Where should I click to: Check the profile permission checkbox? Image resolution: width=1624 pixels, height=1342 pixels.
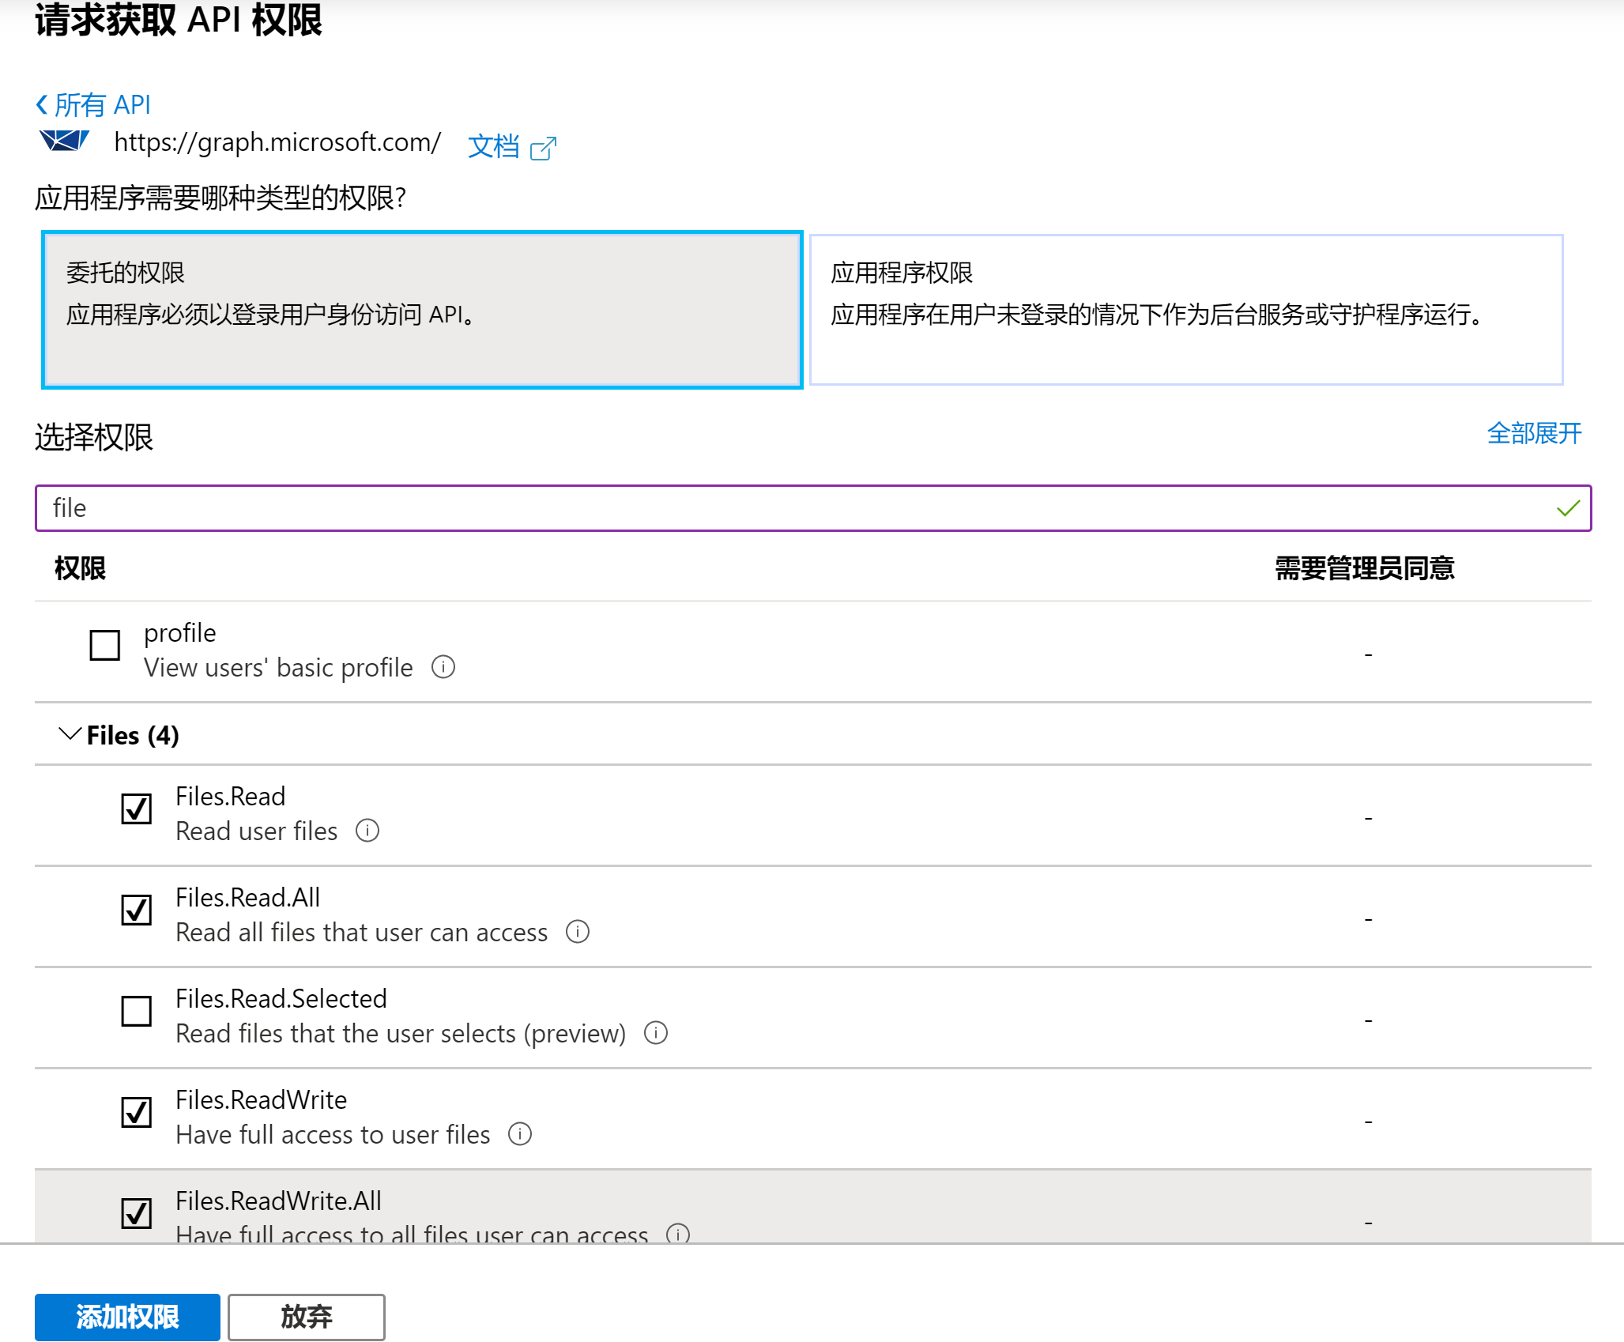(104, 645)
